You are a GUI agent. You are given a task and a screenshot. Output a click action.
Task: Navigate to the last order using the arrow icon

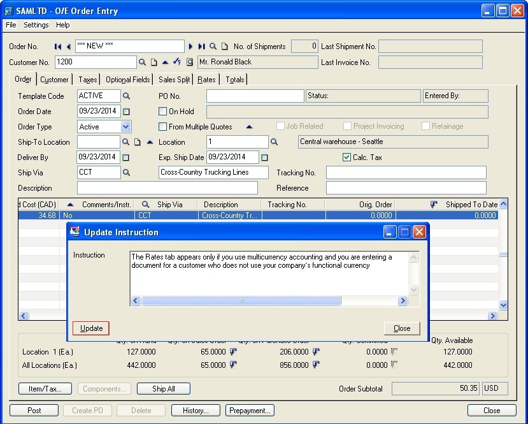202,46
